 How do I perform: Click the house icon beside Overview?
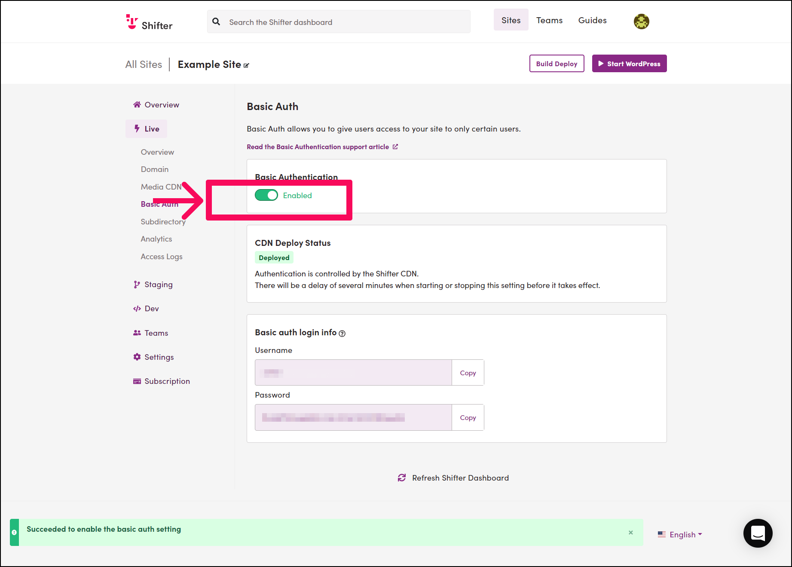137,104
